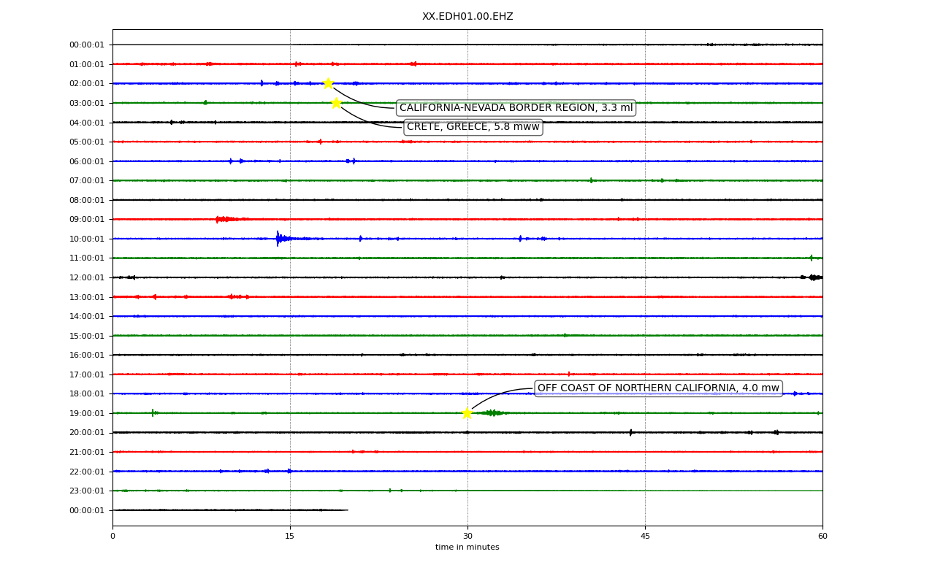Click the 15 minute x-axis tick label

(290, 537)
